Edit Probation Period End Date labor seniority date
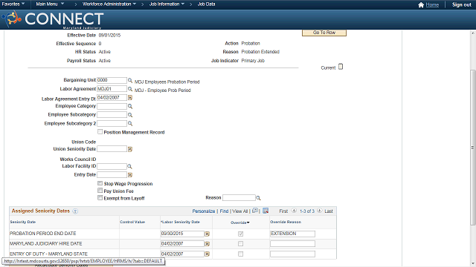476x267 pixels. (182, 234)
